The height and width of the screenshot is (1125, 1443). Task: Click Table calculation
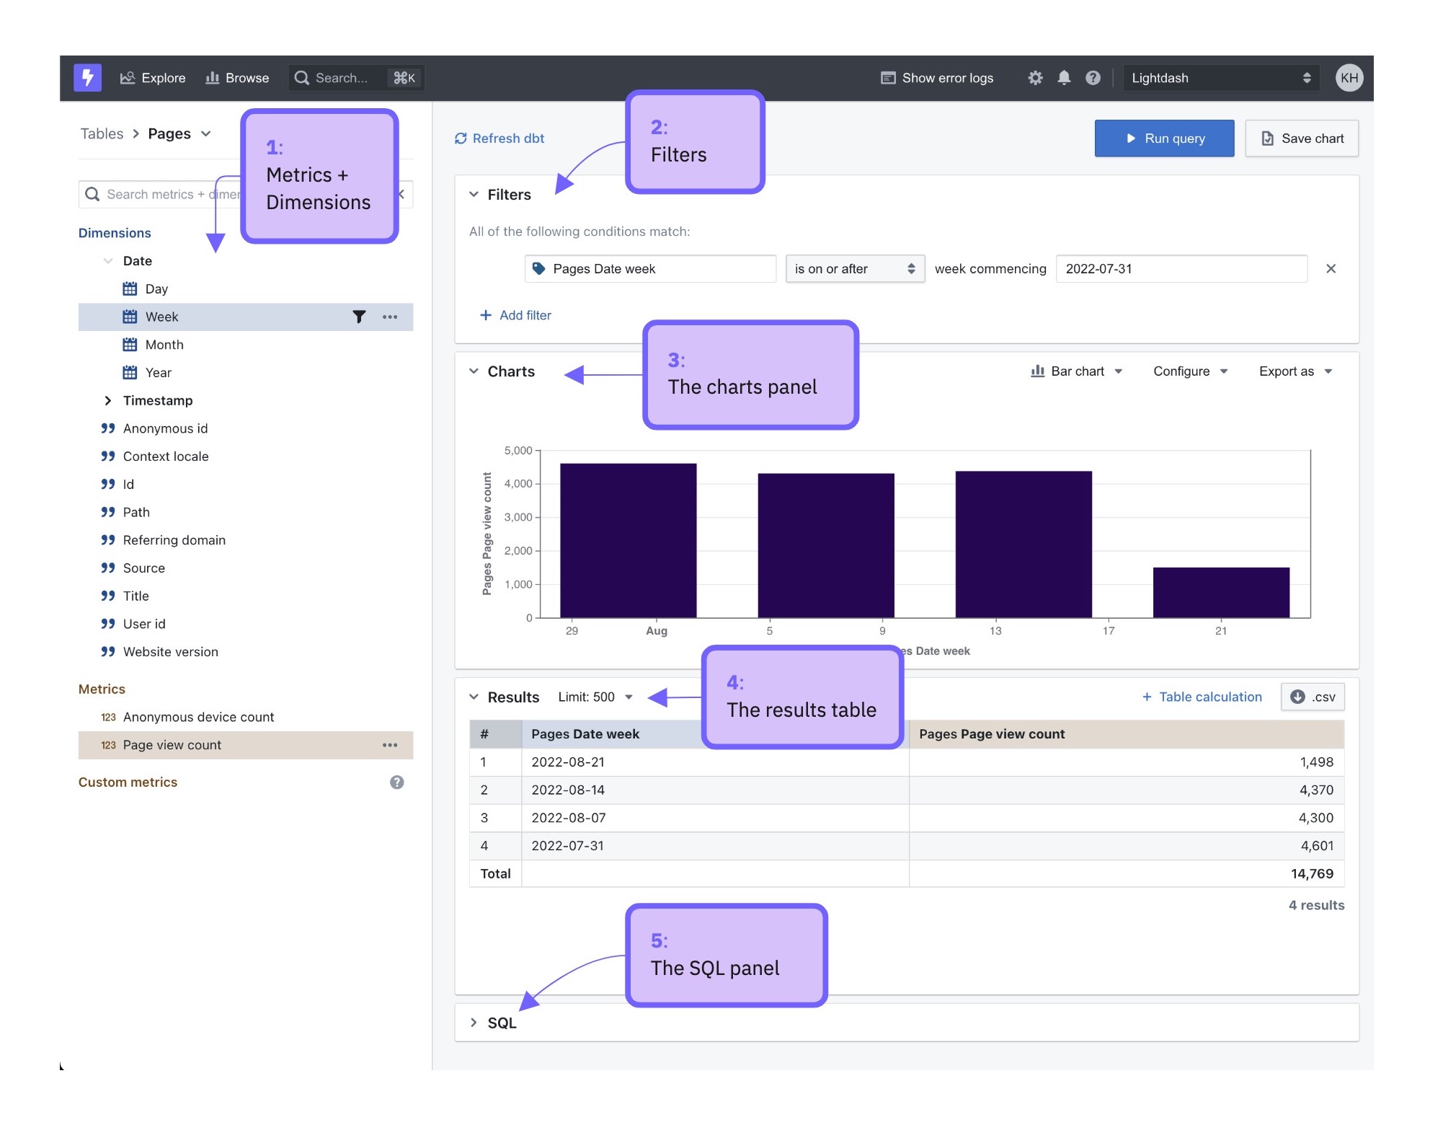(1202, 697)
